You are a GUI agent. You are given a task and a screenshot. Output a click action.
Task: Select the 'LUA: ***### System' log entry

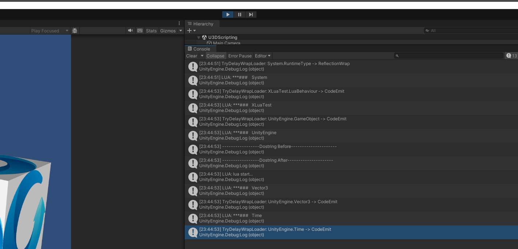351,80
